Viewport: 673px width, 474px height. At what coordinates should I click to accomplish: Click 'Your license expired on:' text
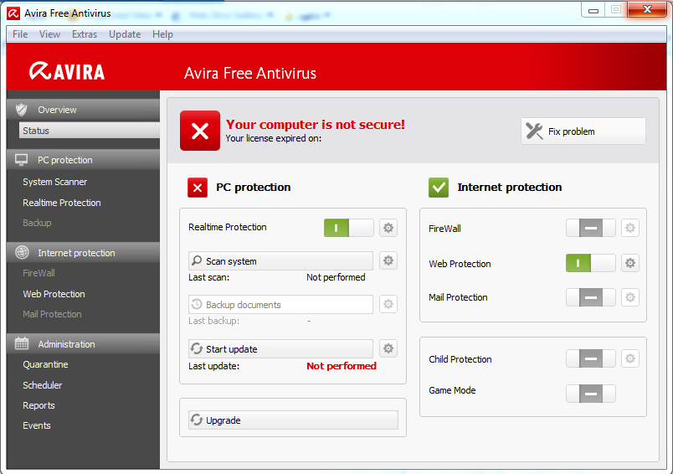(274, 138)
